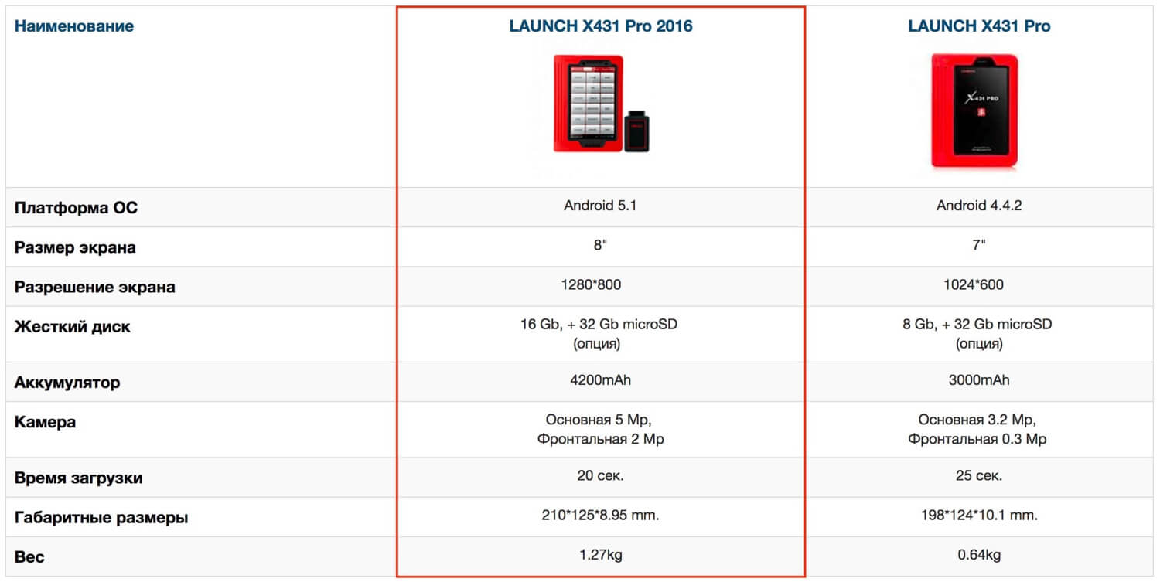
Task: Click the 0.64kg weight value
Action: click(979, 555)
